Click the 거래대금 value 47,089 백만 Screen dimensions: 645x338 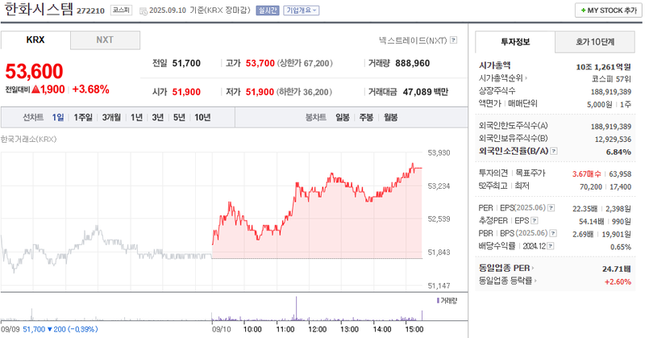point(426,92)
